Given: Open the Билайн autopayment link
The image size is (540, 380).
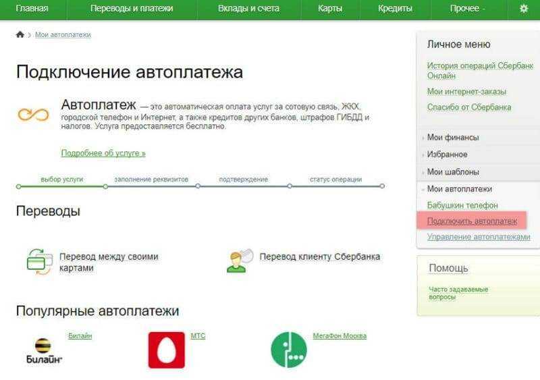Looking at the screenshot, I should [80, 335].
